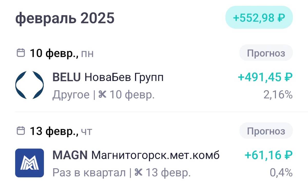Image resolution: width=308 pixels, height=195 pixels.
Task: Click the +61,16 ₽ forecast amount
Action: tap(268, 155)
